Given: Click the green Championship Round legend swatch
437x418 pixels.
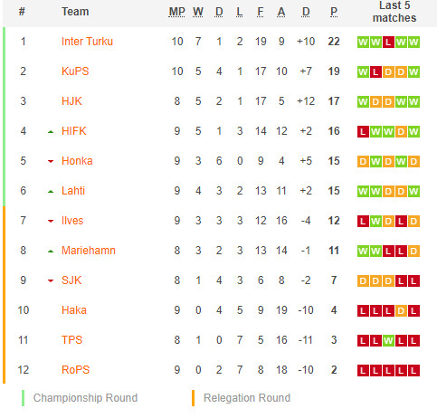Looking at the screenshot, I should click(x=23, y=398).
